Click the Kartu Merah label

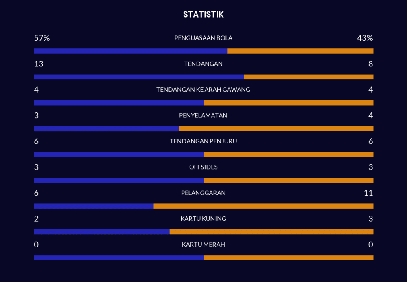[203, 245]
